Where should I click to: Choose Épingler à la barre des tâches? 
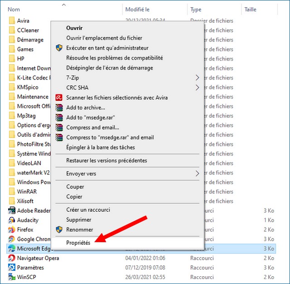101,147
